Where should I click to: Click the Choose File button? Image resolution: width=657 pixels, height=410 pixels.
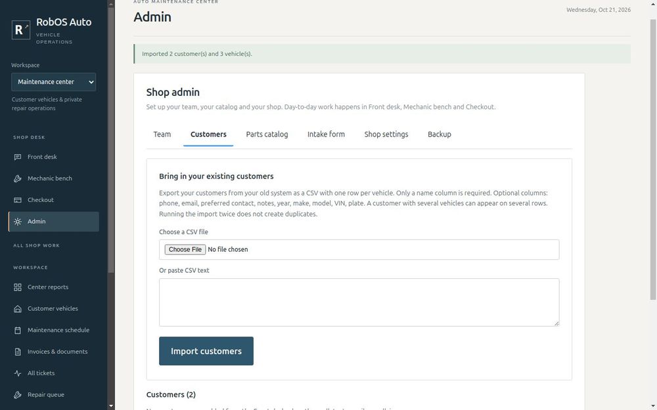tap(185, 249)
